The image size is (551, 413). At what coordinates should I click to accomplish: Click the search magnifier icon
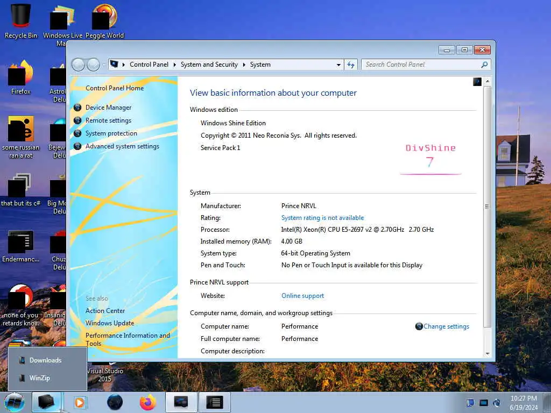click(x=484, y=65)
